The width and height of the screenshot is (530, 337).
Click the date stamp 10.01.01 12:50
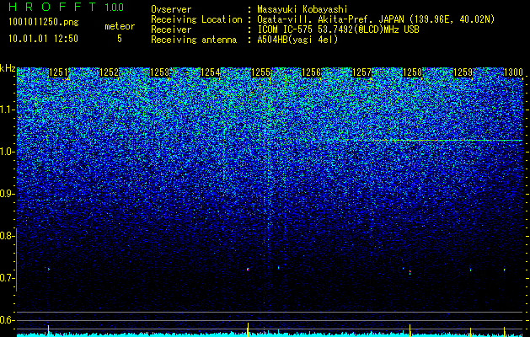[x=43, y=39]
